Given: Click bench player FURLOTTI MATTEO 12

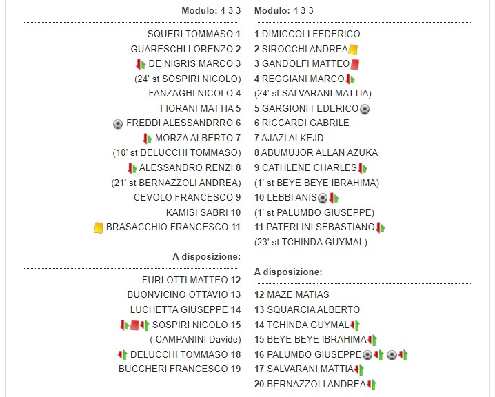Looking at the screenshot, I should click(185, 280).
